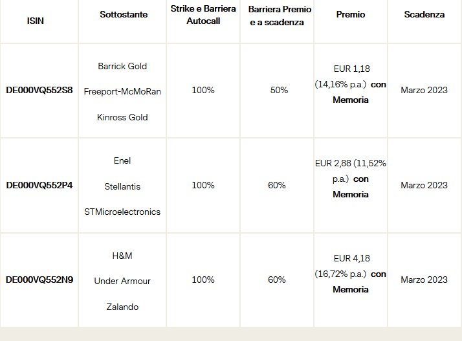Click the ISIN code DE000VQ552P4
The width and height of the screenshot is (462, 341).
pyautogui.click(x=39, y=186)
